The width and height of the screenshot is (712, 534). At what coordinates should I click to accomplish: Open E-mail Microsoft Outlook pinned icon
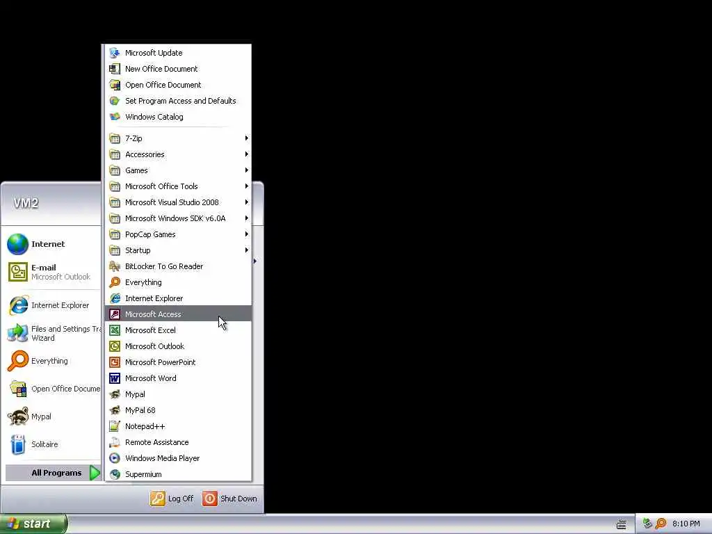17,272
